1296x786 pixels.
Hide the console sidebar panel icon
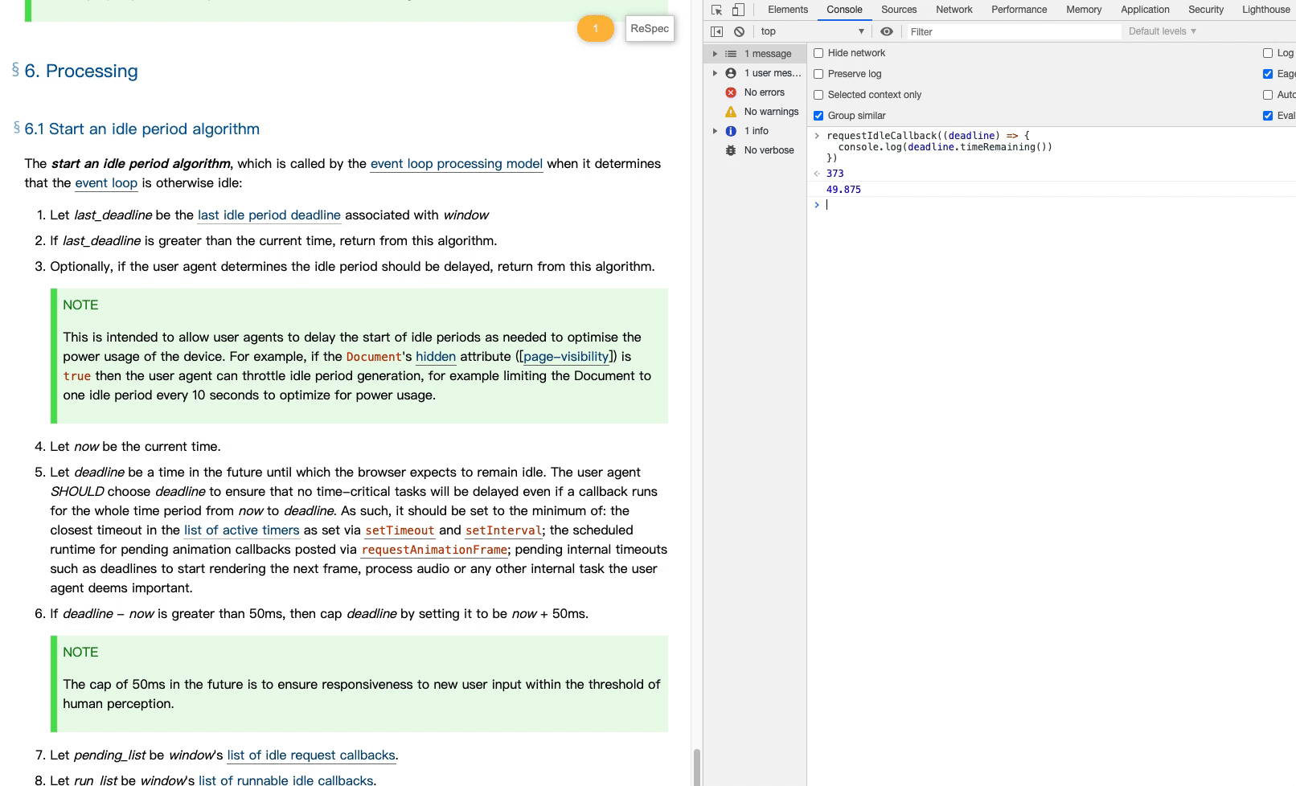coord(716,31)
